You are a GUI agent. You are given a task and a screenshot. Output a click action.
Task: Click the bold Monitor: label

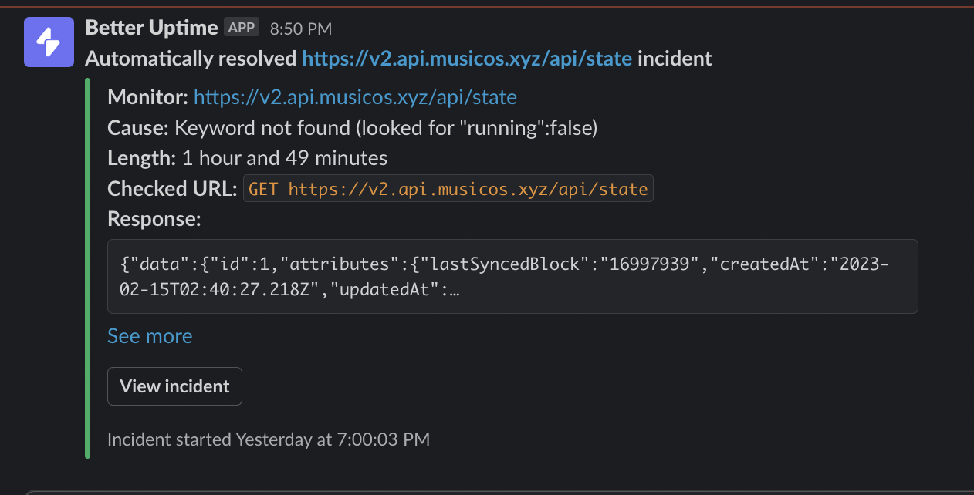click(148, 97)
